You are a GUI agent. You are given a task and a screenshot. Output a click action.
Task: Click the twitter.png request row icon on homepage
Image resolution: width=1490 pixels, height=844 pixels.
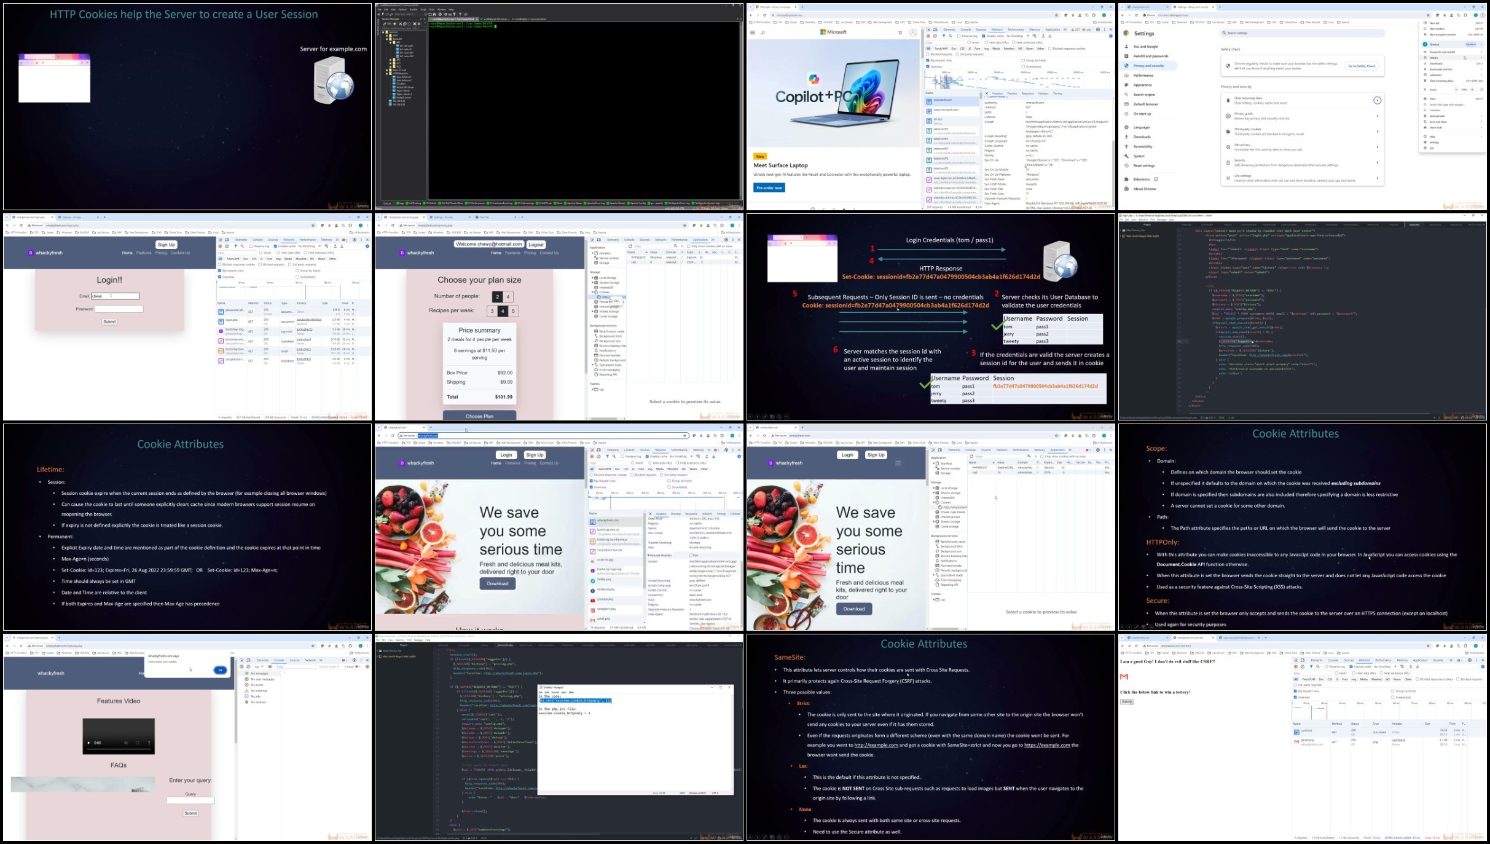click(x=593, y=581)
